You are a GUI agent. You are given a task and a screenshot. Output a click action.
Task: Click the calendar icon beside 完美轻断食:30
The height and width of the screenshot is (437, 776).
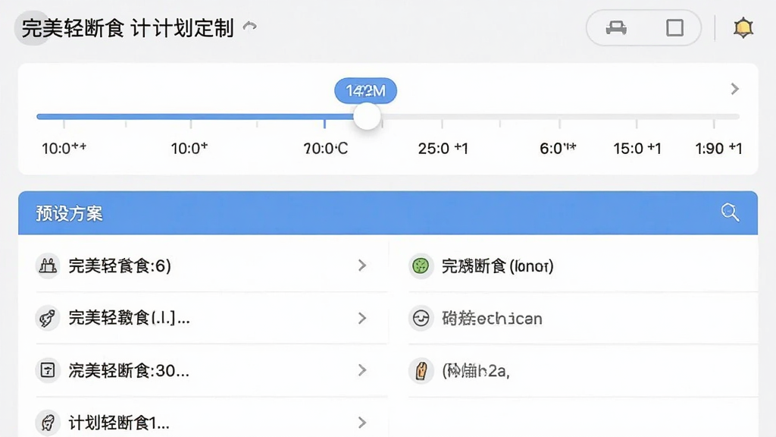[x=48, y=370]
